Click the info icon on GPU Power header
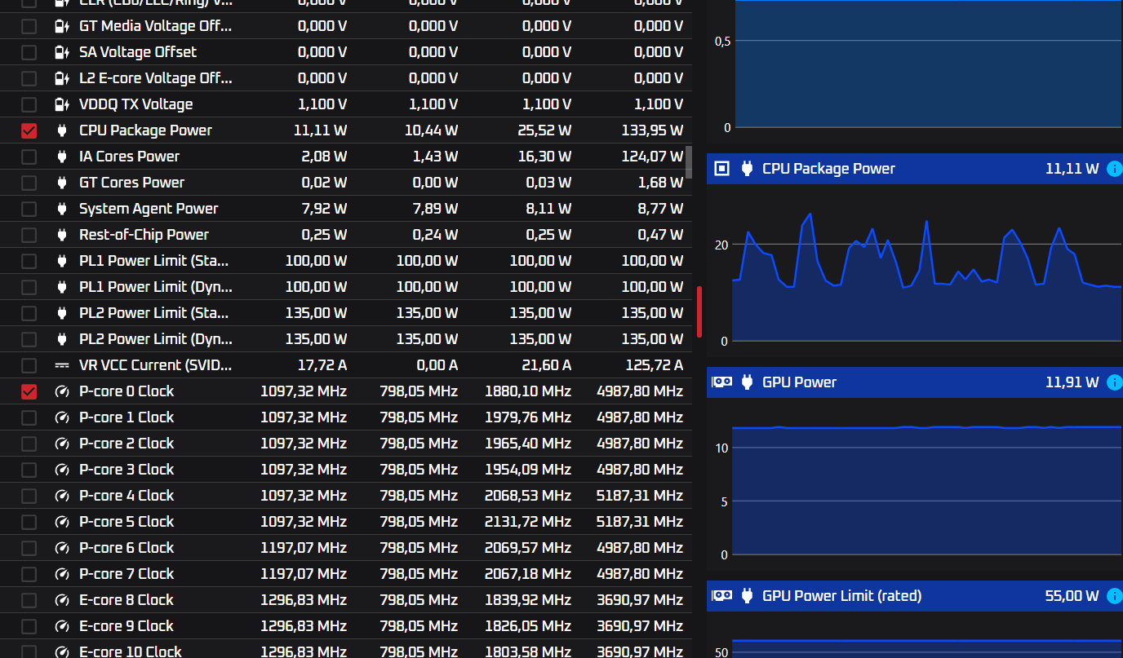The width and height of the screenshot is (1123, 658). point(1114,382)
